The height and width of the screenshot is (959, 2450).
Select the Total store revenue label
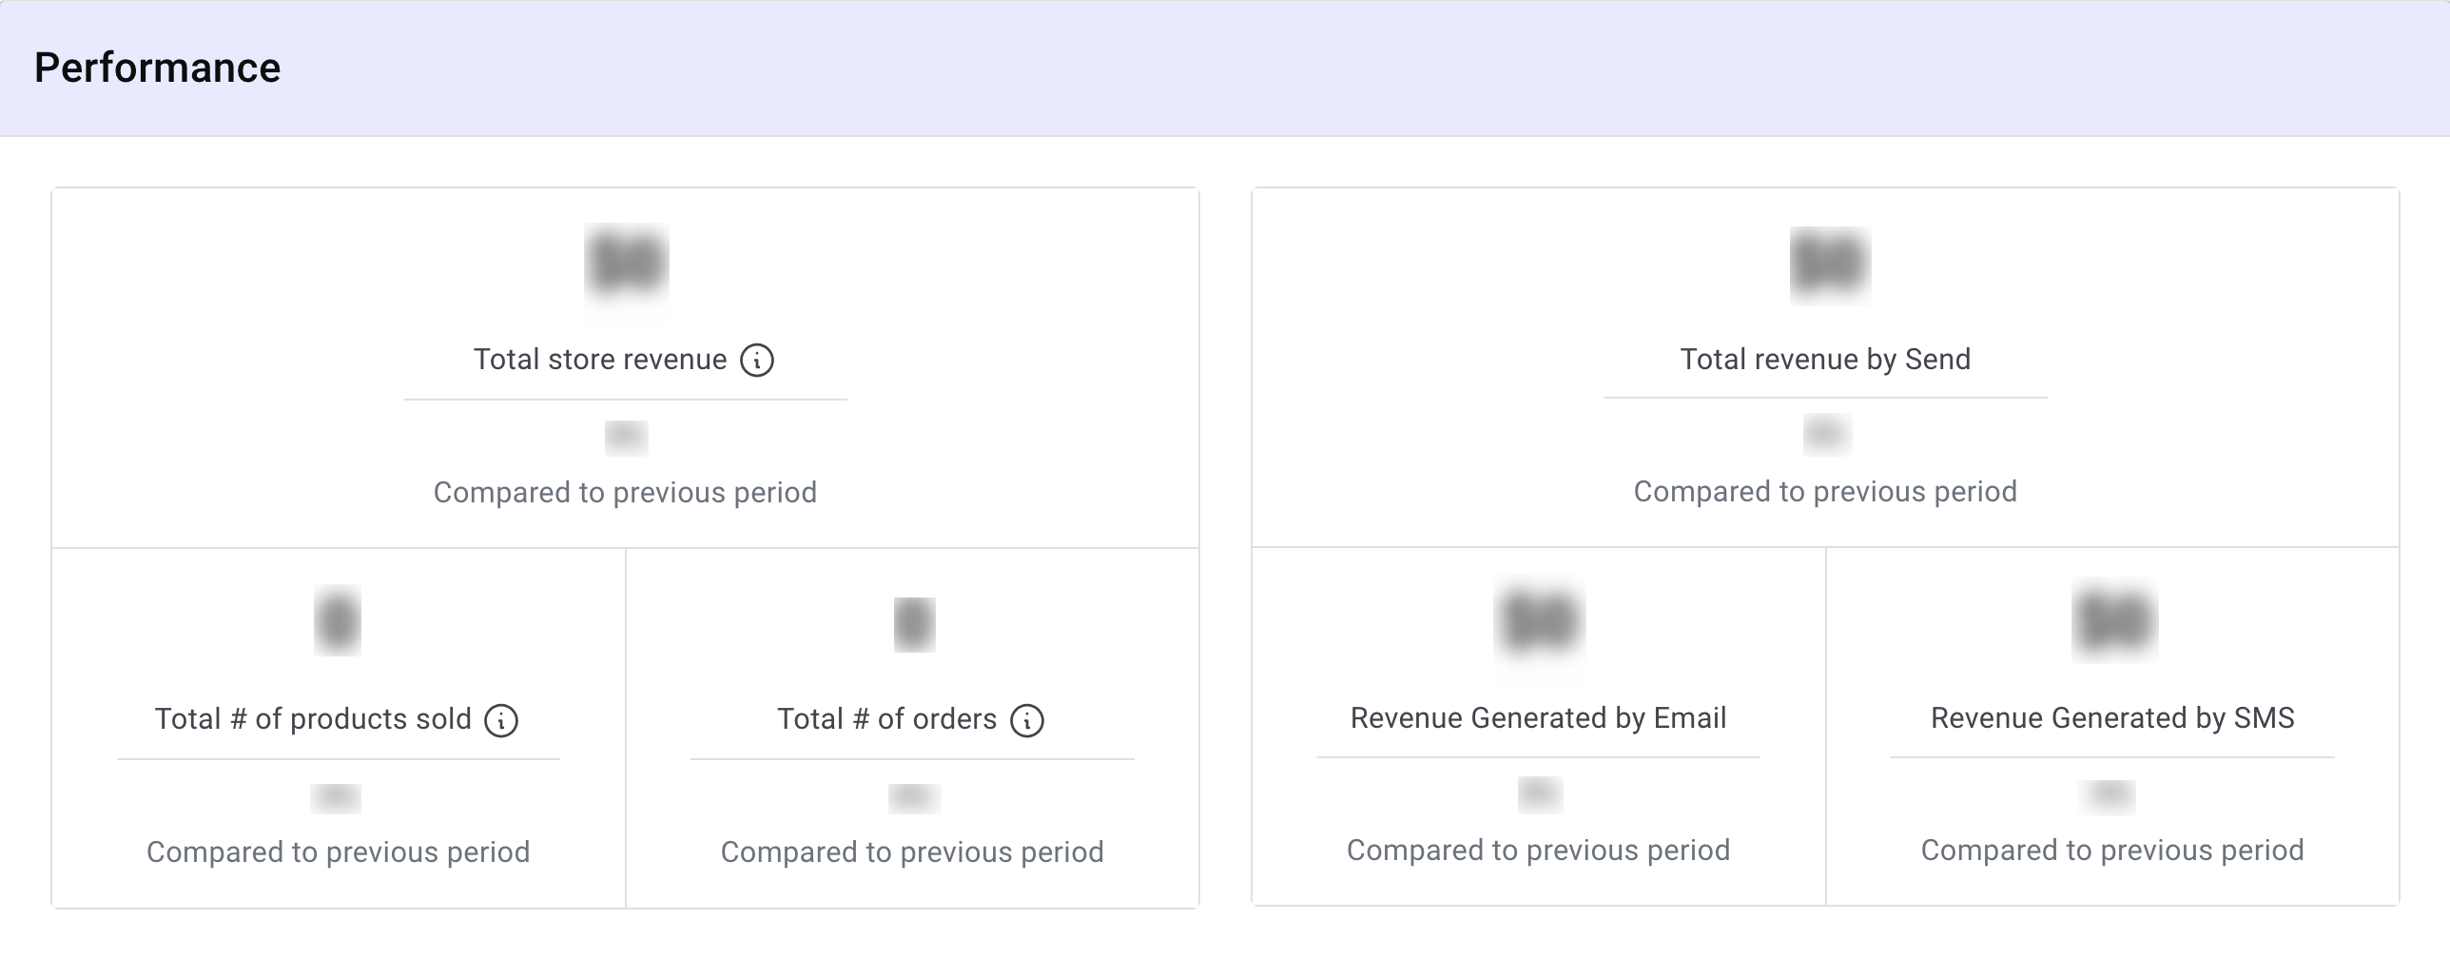click(600, 360)
